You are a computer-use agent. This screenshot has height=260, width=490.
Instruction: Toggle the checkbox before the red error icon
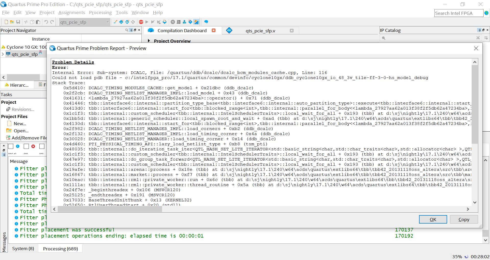click(26, 146)
